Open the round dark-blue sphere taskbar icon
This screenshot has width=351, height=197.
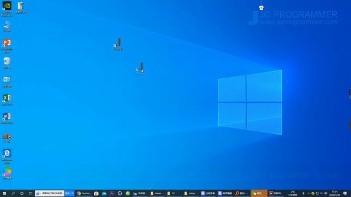(x=120, y=193)
